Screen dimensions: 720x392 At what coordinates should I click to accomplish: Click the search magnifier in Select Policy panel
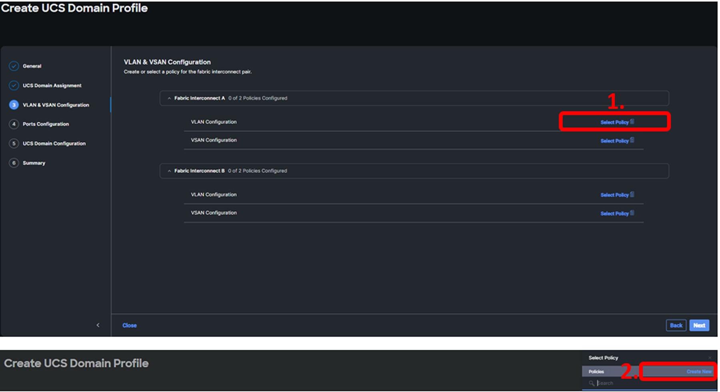(592, 383)
